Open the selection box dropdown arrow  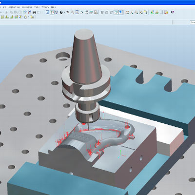pyautogui.click(x=42, y=12)
